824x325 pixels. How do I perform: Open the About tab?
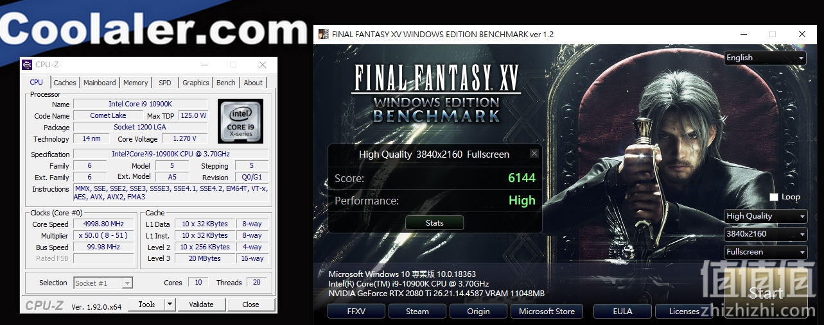coord(253,83)
